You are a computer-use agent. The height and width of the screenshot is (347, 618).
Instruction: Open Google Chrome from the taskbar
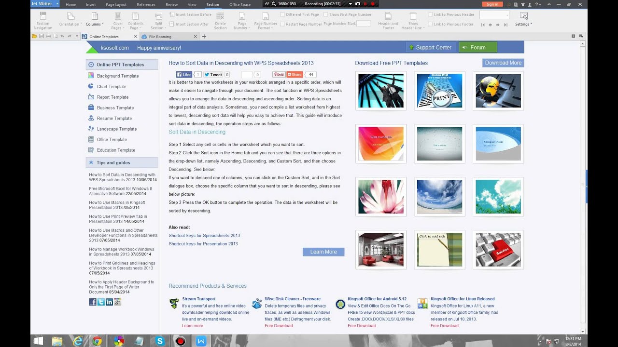pyautogui.click(x=98, y=341)
